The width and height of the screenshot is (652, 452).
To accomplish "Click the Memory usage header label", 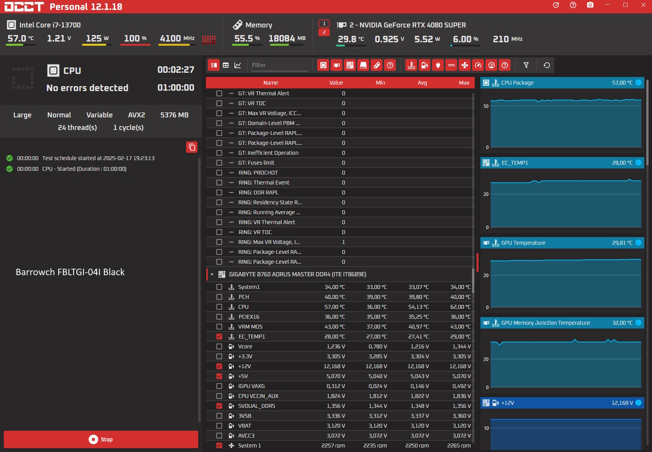I will click(259, 25).
